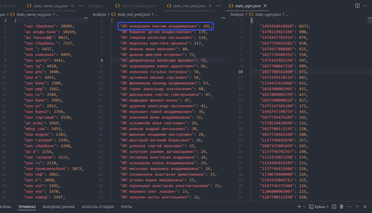The height and width of the screenshot is (213, 372).
Task: Close the stats_name_org.json tab
Action: tap(72, 6)
